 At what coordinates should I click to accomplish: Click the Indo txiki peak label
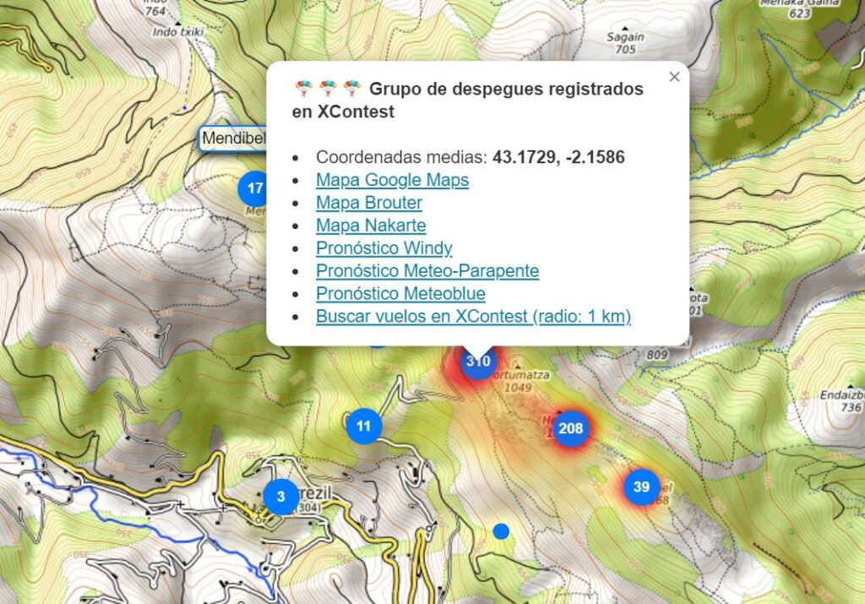point(177,32)
